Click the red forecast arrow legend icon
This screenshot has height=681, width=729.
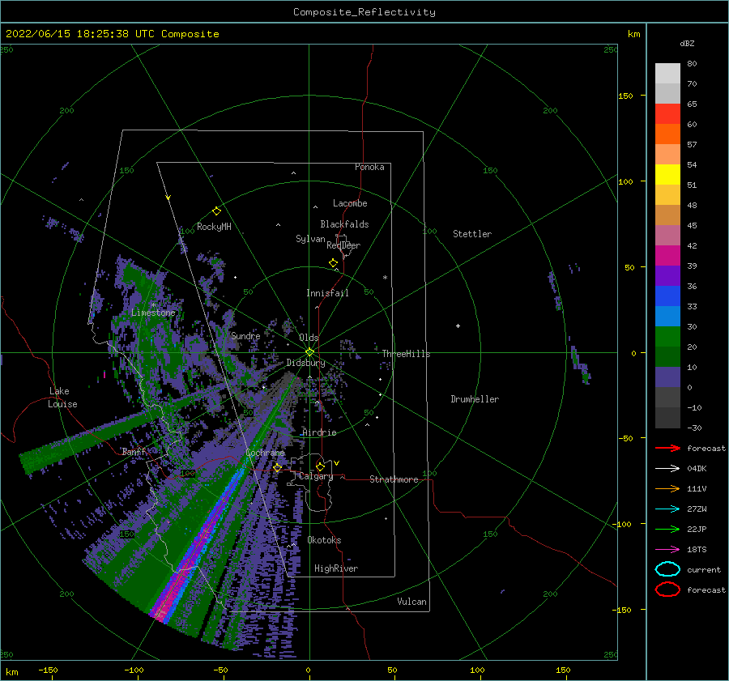click(x=667, y=448)
